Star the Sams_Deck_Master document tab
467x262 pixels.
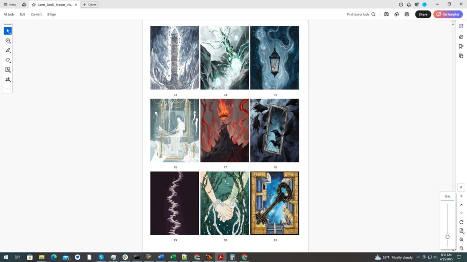pos(34,5)
